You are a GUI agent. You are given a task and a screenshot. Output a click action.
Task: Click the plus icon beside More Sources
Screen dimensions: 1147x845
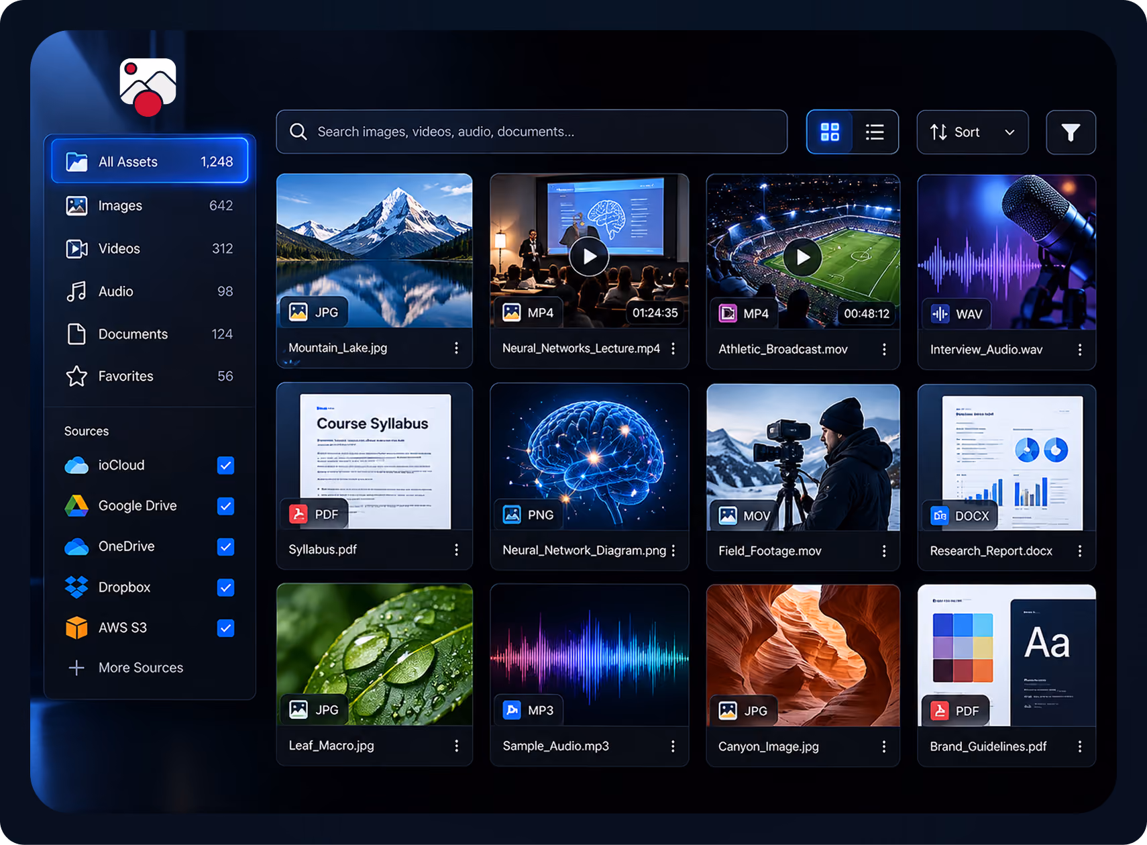pos(76,668)
